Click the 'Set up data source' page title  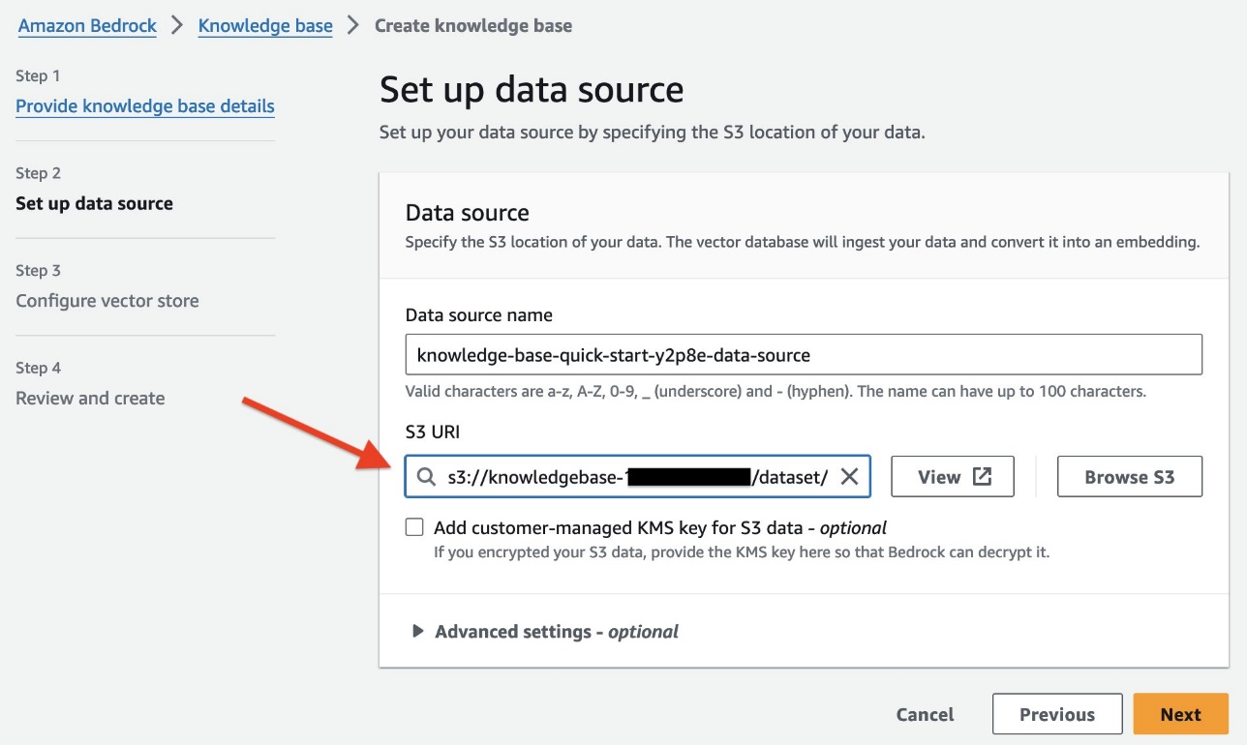click(532, 90)
